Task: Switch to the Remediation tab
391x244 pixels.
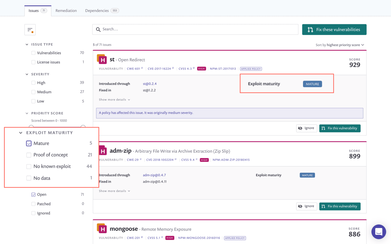Action: 66,11
